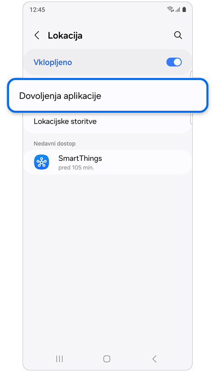Open Dovoljenja aplikacije
This screenshot has width=215, height=372.
[x=107, y=96]
